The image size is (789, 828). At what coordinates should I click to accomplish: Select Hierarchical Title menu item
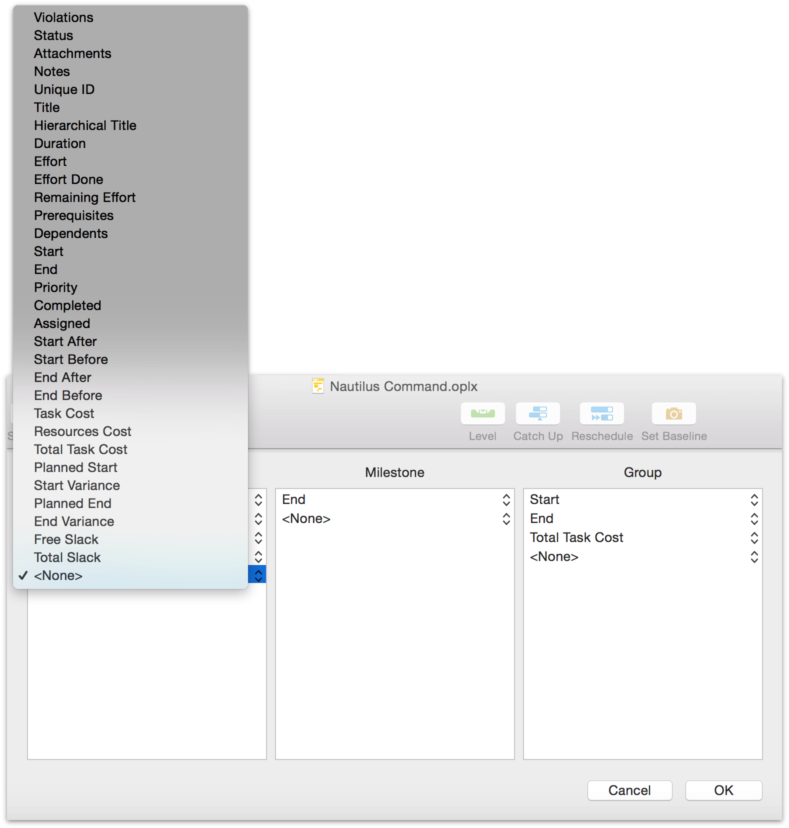[130, 125]
